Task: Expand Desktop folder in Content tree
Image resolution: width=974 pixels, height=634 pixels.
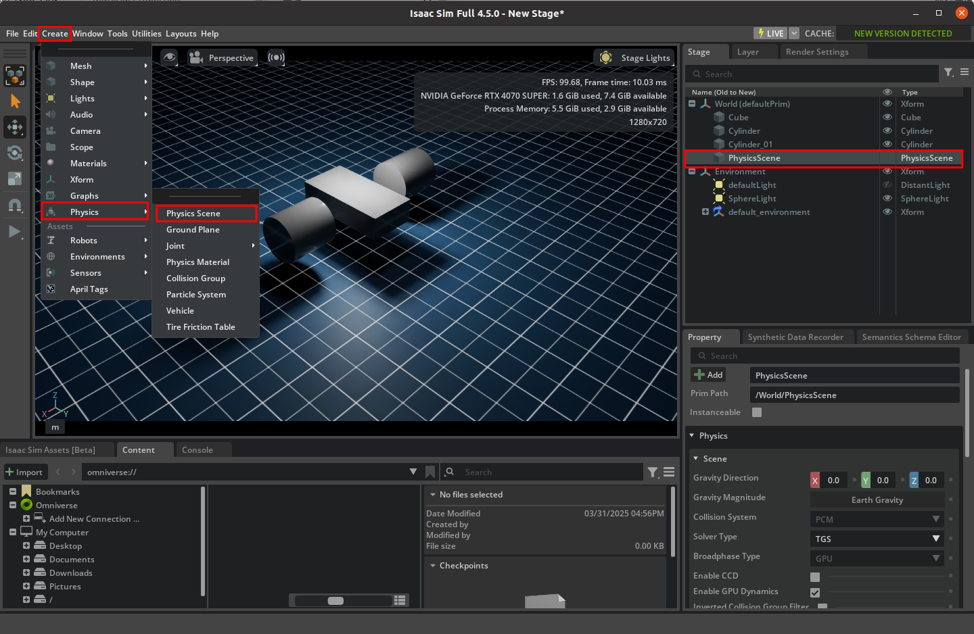Action: [26, 545]
